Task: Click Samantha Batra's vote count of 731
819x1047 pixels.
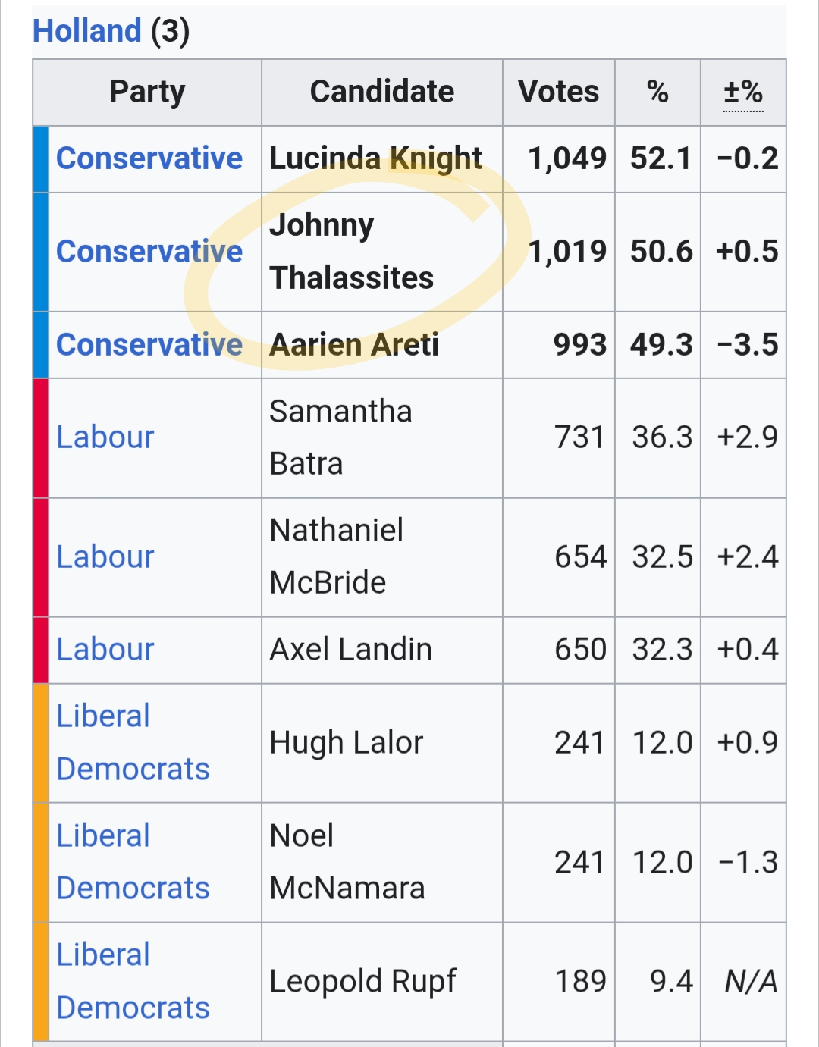Action: [580, 437]
